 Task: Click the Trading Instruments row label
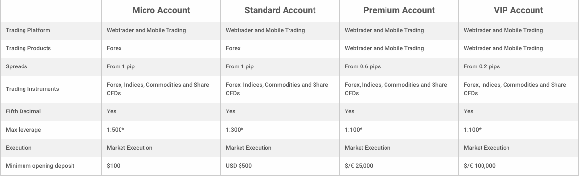pyautogui.click(x=32, y=89)
